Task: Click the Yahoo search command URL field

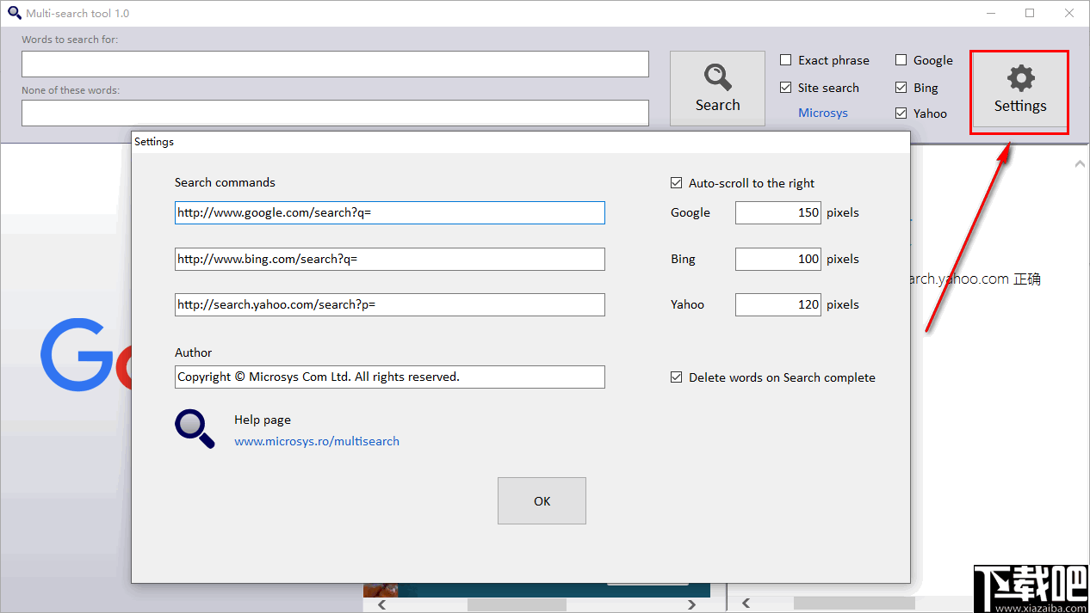Action: tap(389, 305)
